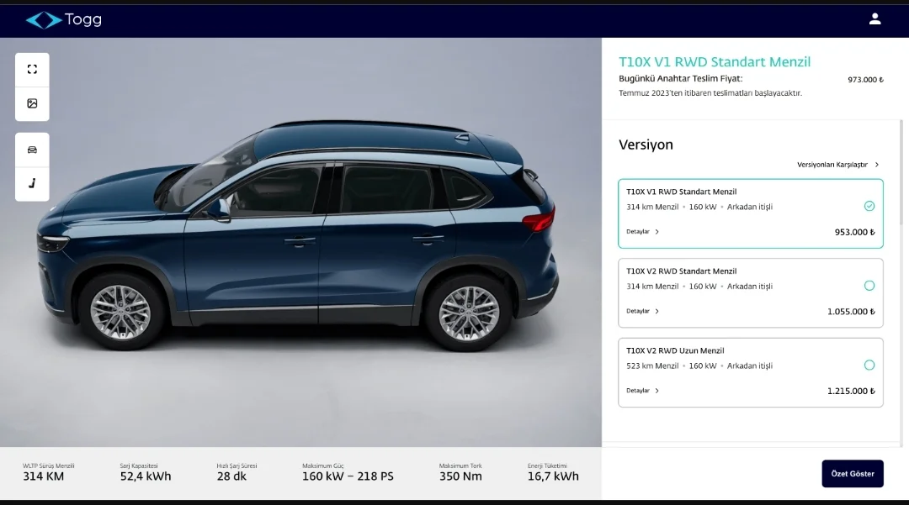Click the chevron beside Versiyonları Karşılaştır
This screenshot has height=505, width=909.
click(x=876, y=165)
